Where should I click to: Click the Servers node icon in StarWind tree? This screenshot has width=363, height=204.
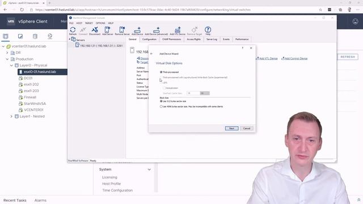[73, 39]
